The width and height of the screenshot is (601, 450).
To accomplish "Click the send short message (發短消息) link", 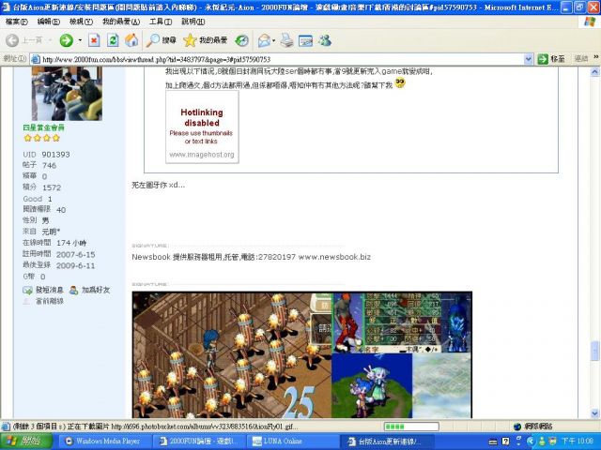I will pyautogui.click(x=50, y=290).
